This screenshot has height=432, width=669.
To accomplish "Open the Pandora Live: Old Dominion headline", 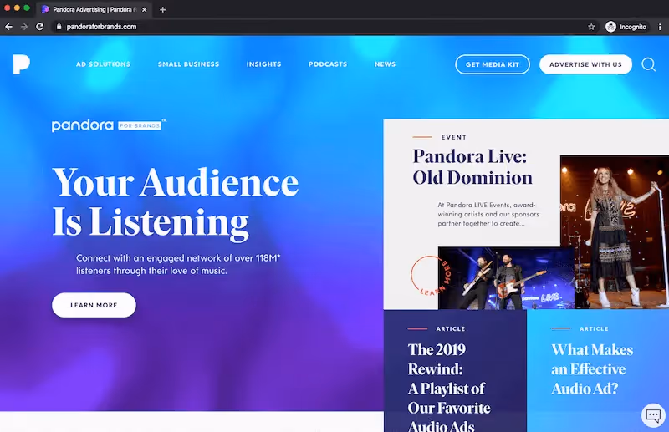I will (x=472, y=167).
